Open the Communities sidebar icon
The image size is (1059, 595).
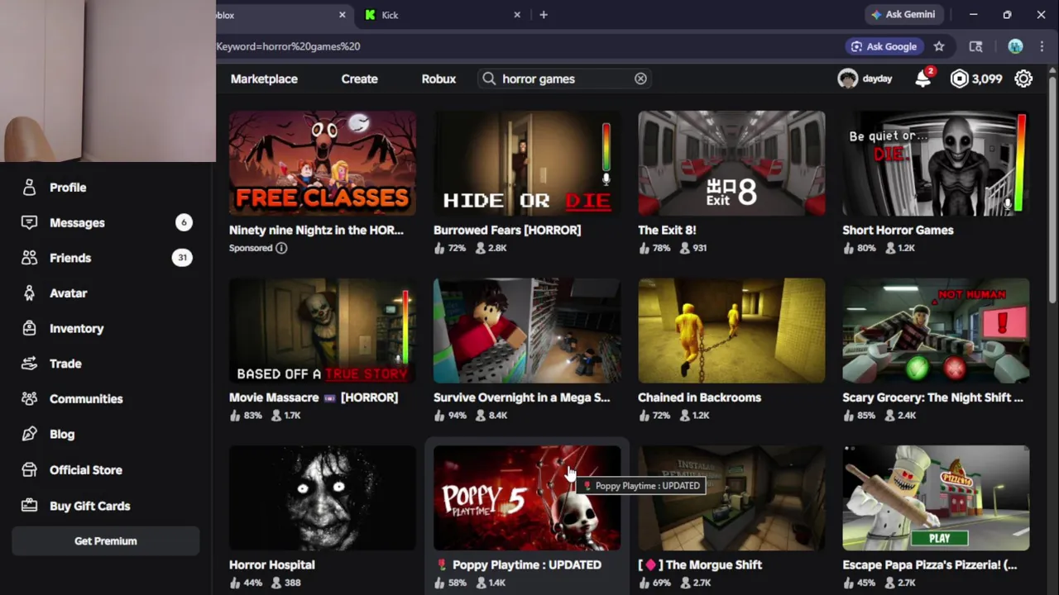(x=29, y=398)
